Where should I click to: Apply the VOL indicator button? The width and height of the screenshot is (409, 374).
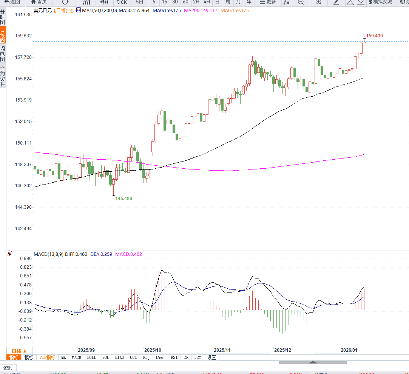pyautogui.click(x=106, y=357)
